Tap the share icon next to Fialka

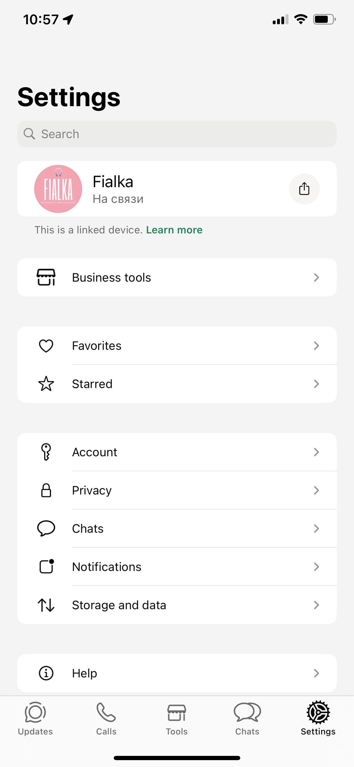pos(304,189)
